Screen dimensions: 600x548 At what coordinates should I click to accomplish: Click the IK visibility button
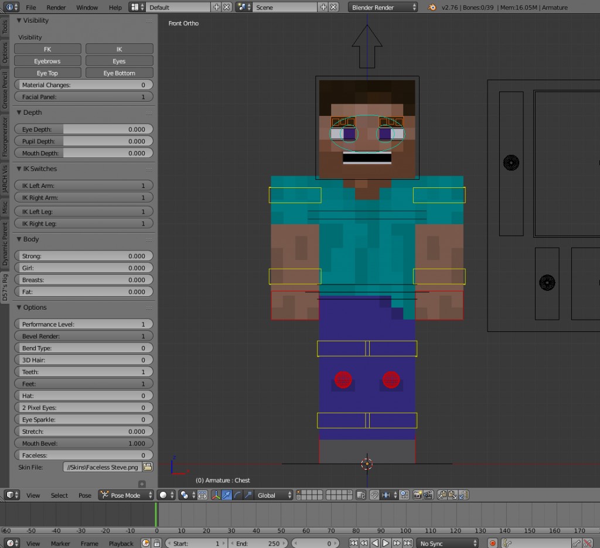point(120,49)
